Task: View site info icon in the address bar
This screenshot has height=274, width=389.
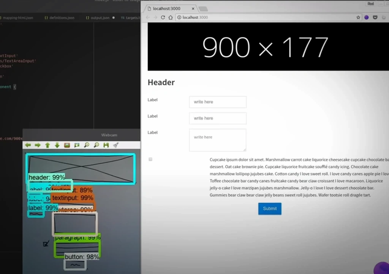Action: pyautogui.click(x=179, y=18)
